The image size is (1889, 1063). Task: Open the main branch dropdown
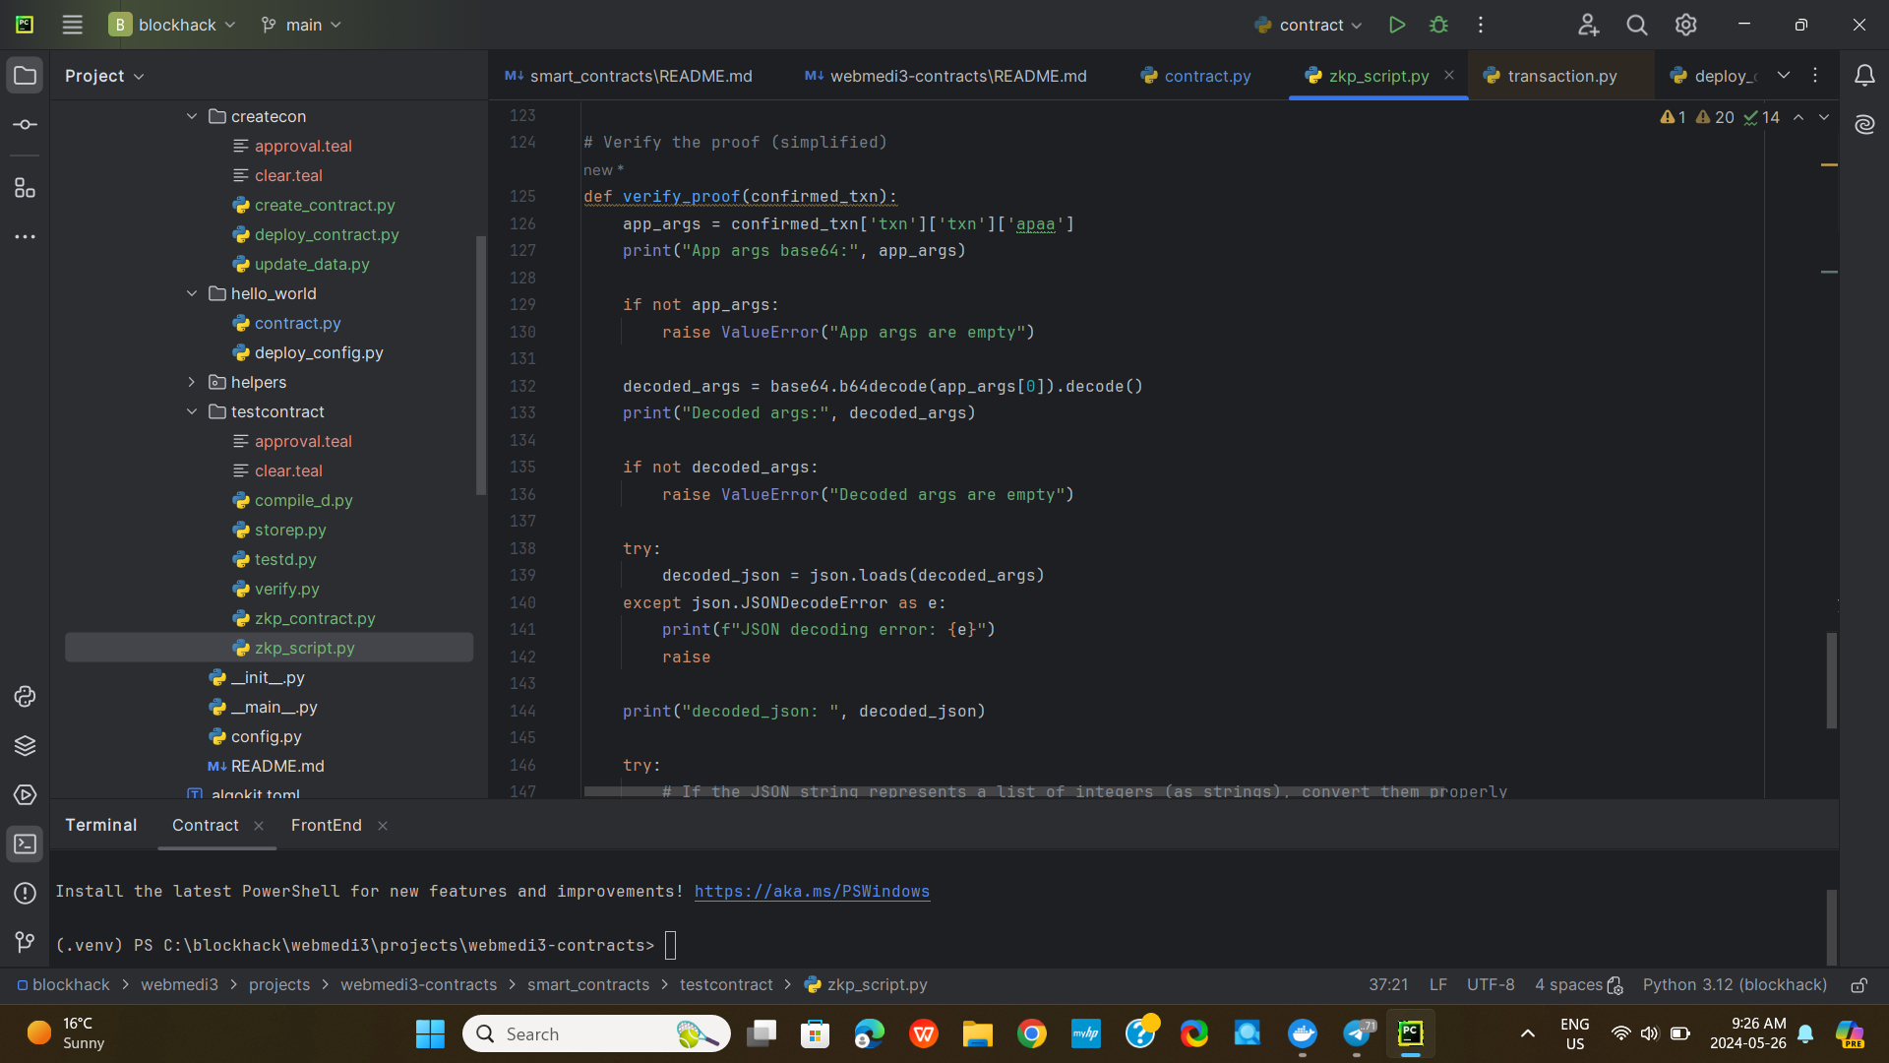[x=302, y=25]
